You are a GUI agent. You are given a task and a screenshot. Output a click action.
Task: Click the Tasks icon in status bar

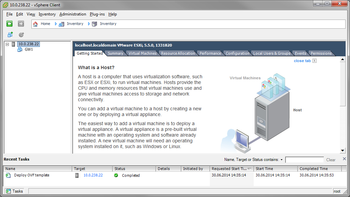(8, 191)
